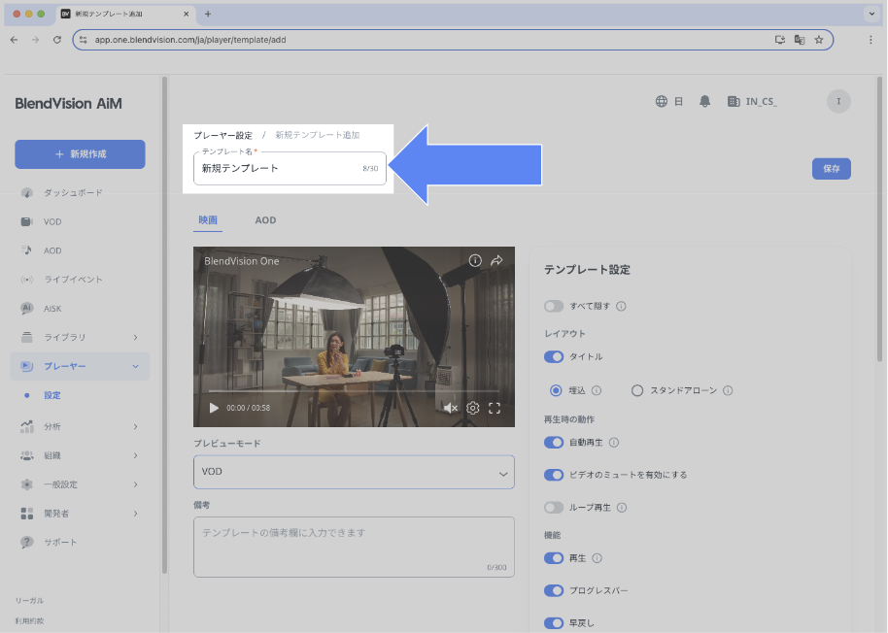
Task: Click the general settings gear icon in sidebar
Action: click(x=26, y=484)
